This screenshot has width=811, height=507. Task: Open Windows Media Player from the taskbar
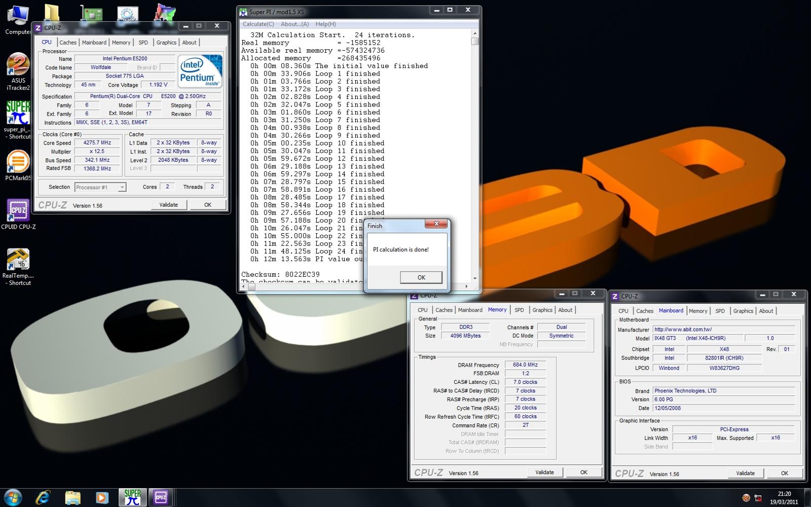pos(102,497)
